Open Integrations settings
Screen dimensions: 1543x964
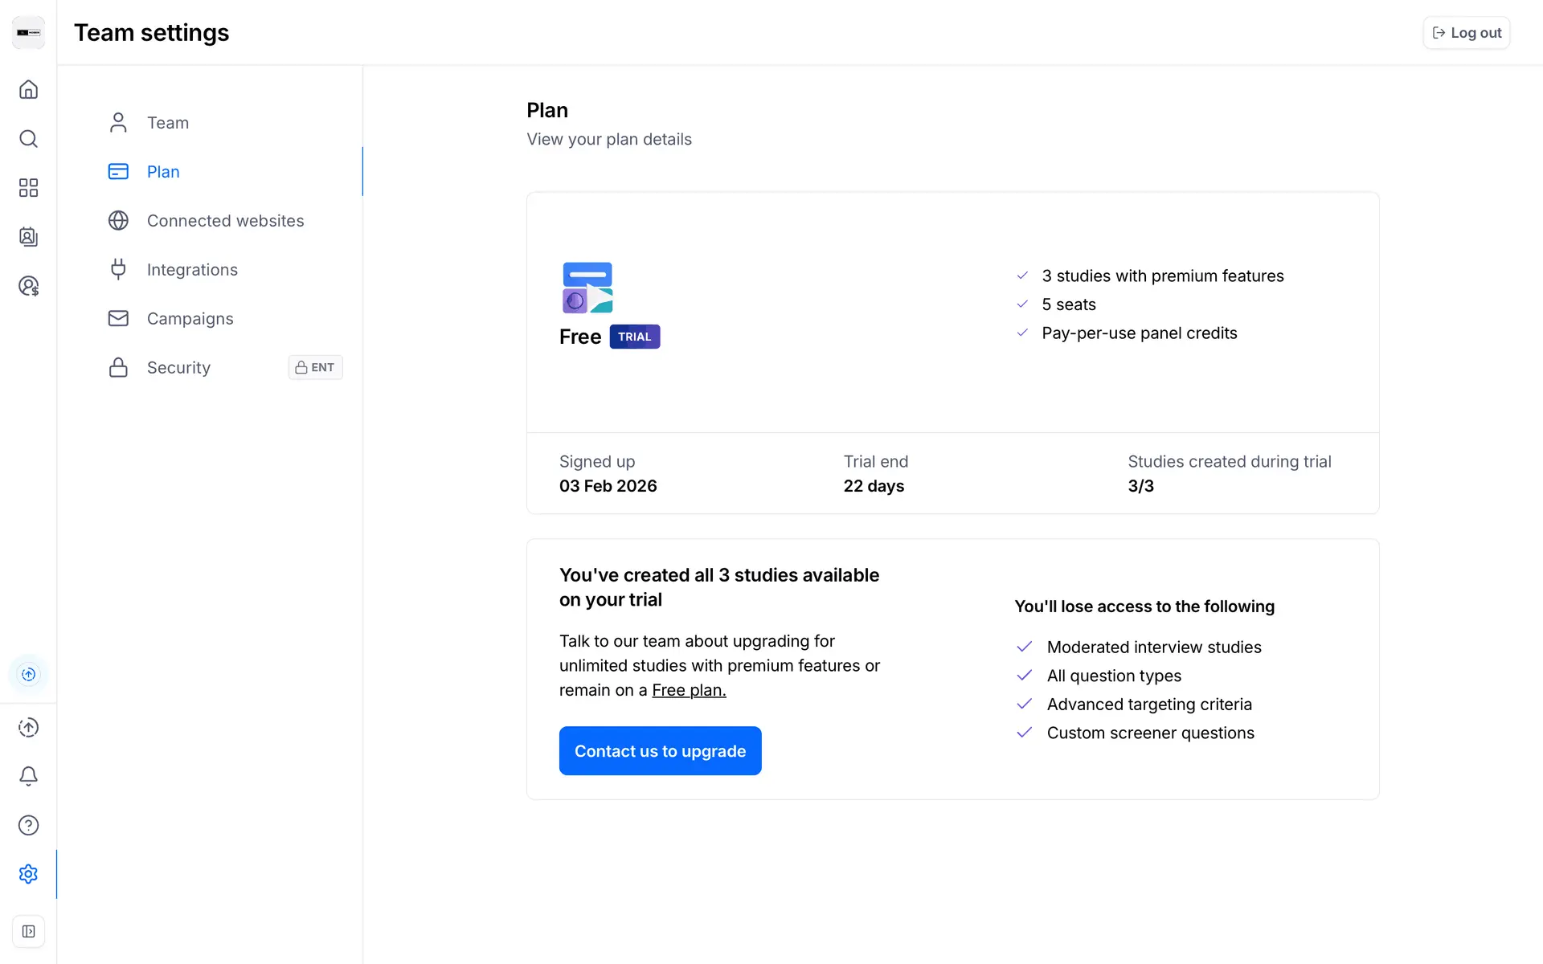tap(192, 270)
